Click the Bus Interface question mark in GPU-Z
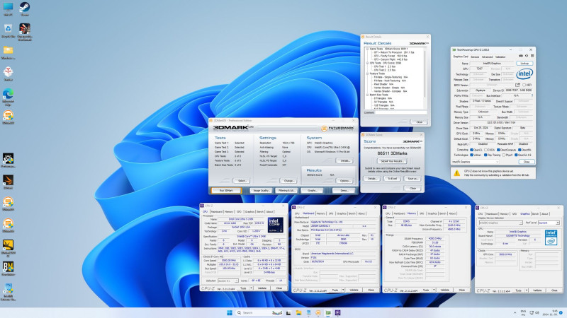 532,95
